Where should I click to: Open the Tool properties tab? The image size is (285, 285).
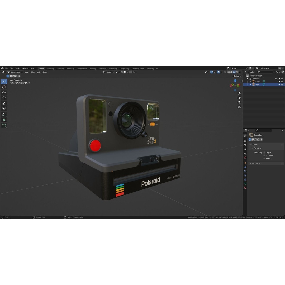click(x=245, y=136)
